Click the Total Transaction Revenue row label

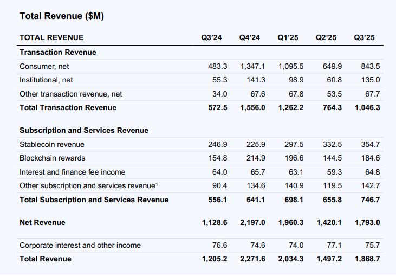coord(68,107)
